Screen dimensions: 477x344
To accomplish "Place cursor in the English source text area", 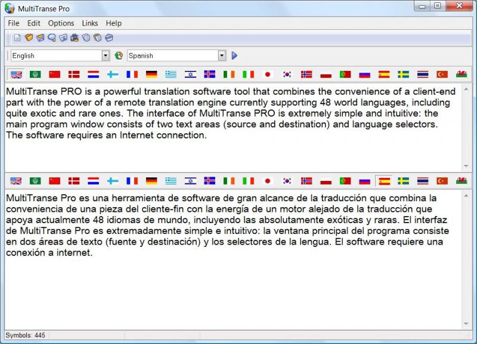I will 233,127.
